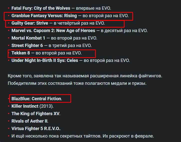Click the red bullet beside Street Fighter 6
This screenshot has height=142, width=181.
[x=9, y=46]
